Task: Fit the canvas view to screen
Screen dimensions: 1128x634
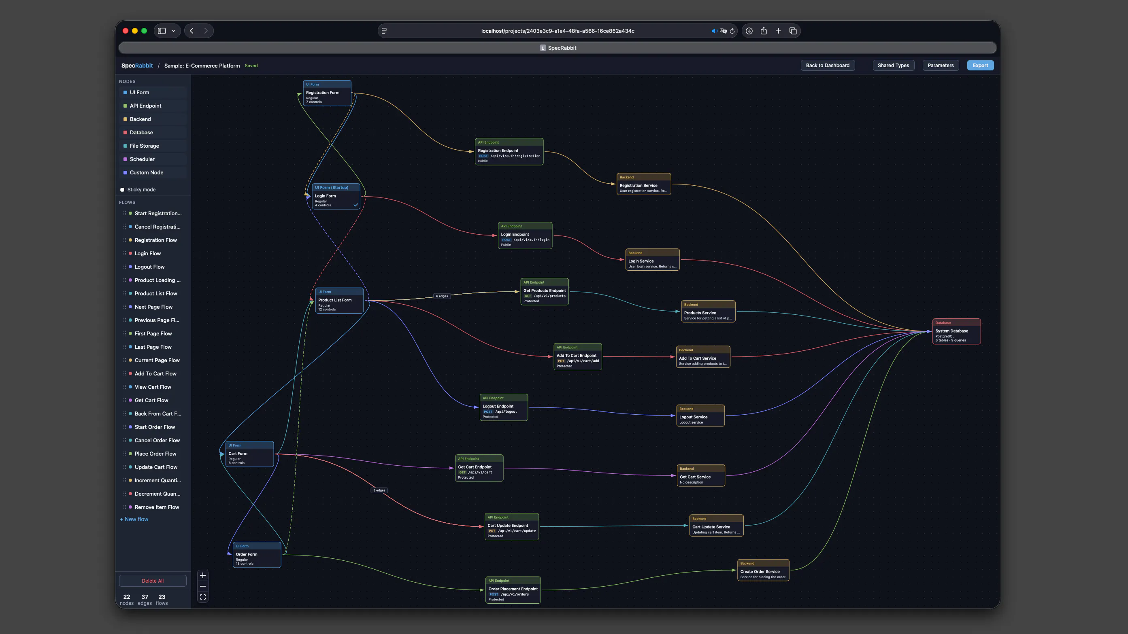Action: coord(203,597)
